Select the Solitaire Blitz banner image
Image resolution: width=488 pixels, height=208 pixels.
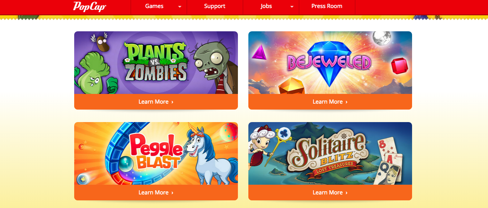pos(330,153)
